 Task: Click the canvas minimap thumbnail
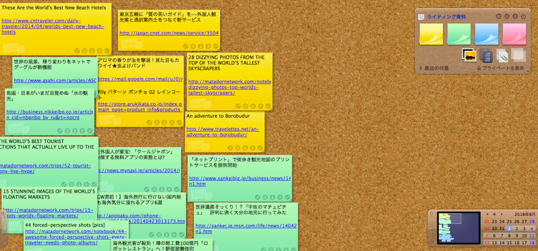coord(458,228)
